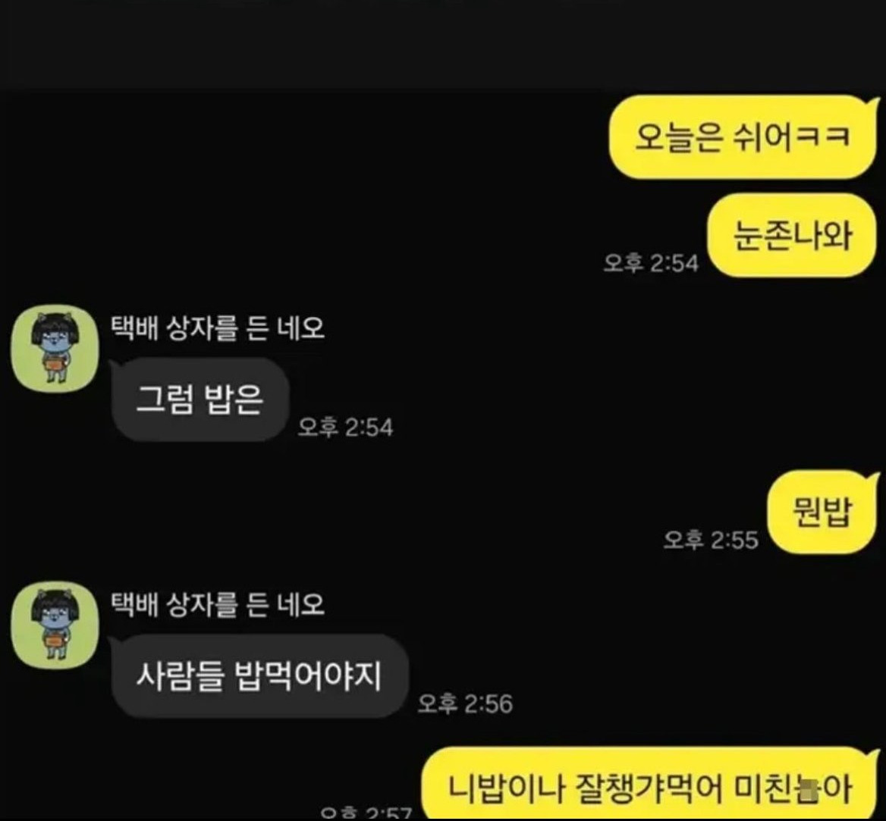Image resolution: width=886 pixels, height=821 pixels.
Task: Click the 오후 2:55 timestamp beside '뭔밥'
Action: click(x=711, y=540)
